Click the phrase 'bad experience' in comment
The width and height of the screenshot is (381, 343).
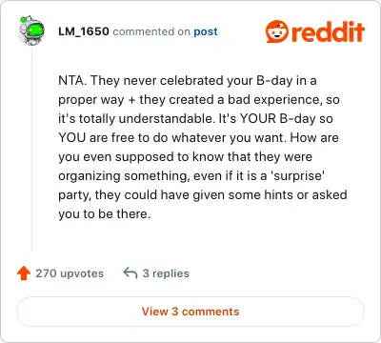[x=273, y=99]
